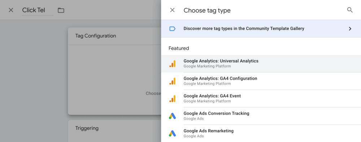The height and width of the screenshot is (142, 361).
Task: Expand Community Template Gallery with the chevron arrow
Action: click(350, 29)
